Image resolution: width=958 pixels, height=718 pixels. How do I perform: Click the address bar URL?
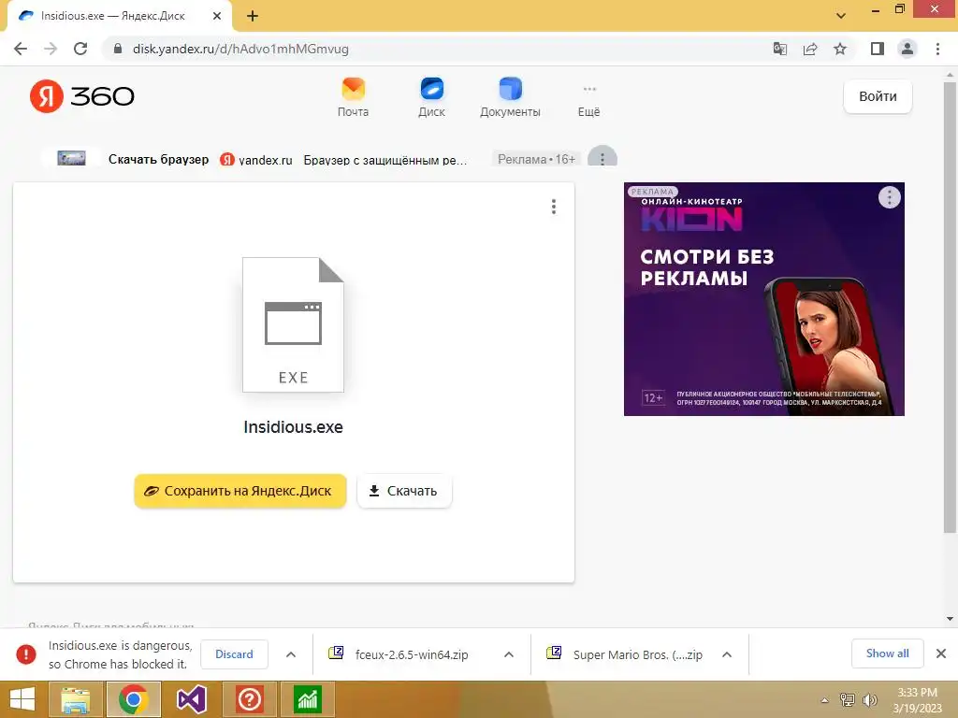pyautogui.click(x=240, y=49)
